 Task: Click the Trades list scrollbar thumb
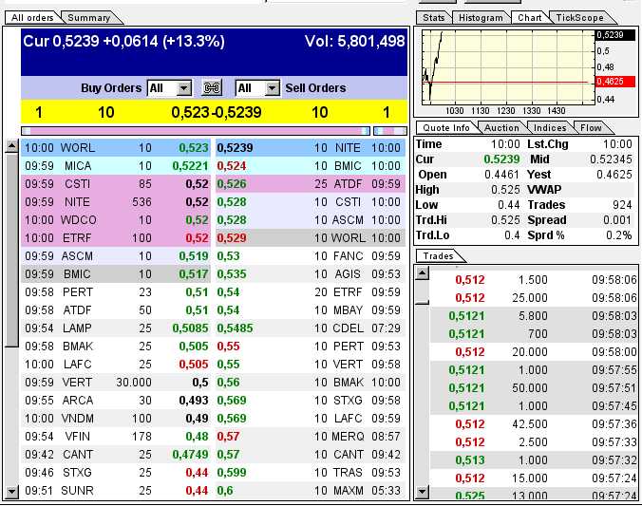422,292
